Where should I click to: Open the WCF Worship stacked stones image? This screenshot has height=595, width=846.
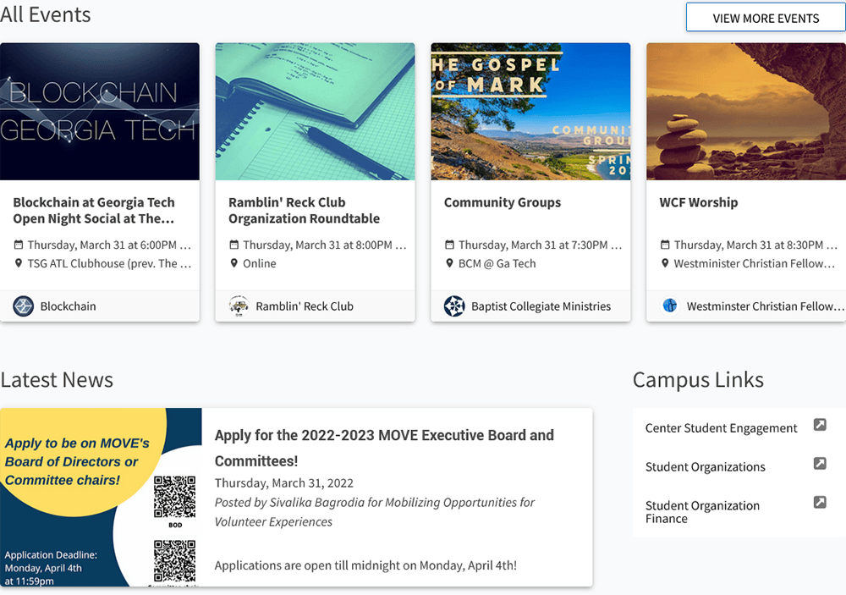coord(746,111)
